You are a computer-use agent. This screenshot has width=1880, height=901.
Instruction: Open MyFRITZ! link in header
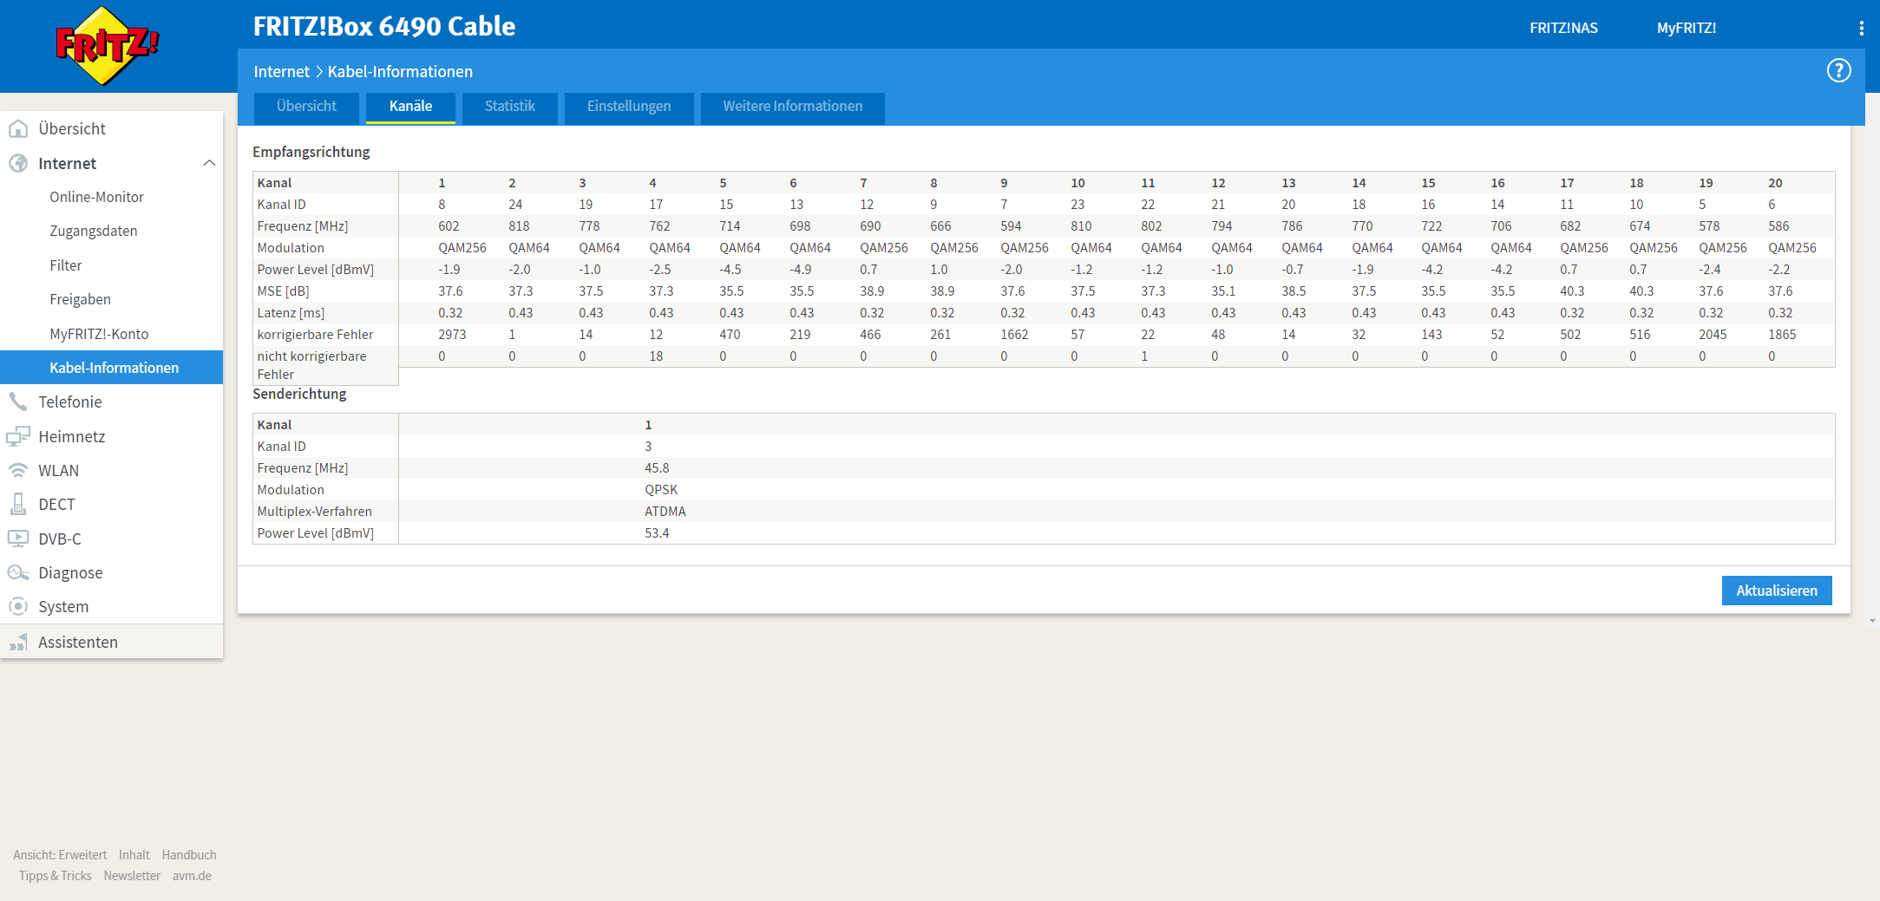point(1687,28)
